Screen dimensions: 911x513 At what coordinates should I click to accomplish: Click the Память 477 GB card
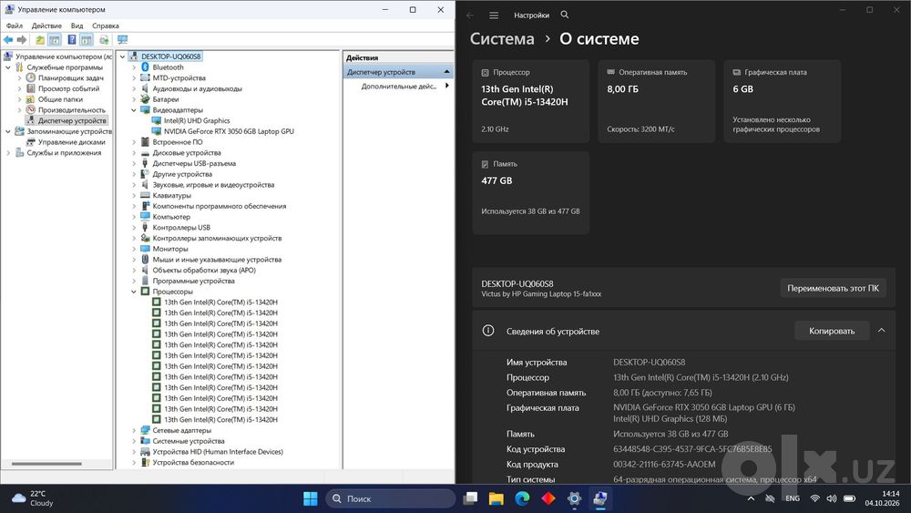(x=530, y=193)
